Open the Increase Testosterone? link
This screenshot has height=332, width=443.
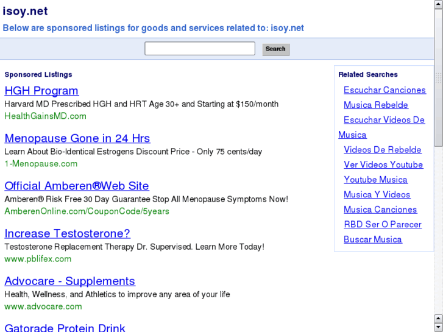67,233
